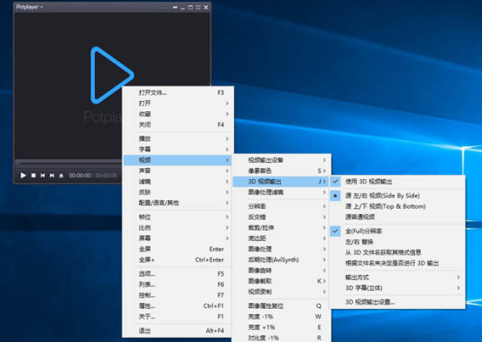This screenshot has height=342, width=482.
Task: Click the pin-on-top icon in PotPlayer title bar
Action: click(x=175, y=7)
